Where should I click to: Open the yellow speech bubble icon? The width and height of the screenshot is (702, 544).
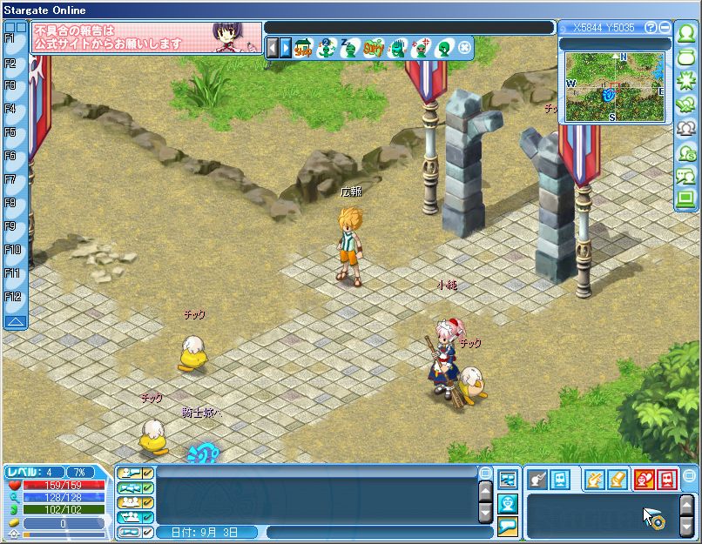tap(508, 526)
